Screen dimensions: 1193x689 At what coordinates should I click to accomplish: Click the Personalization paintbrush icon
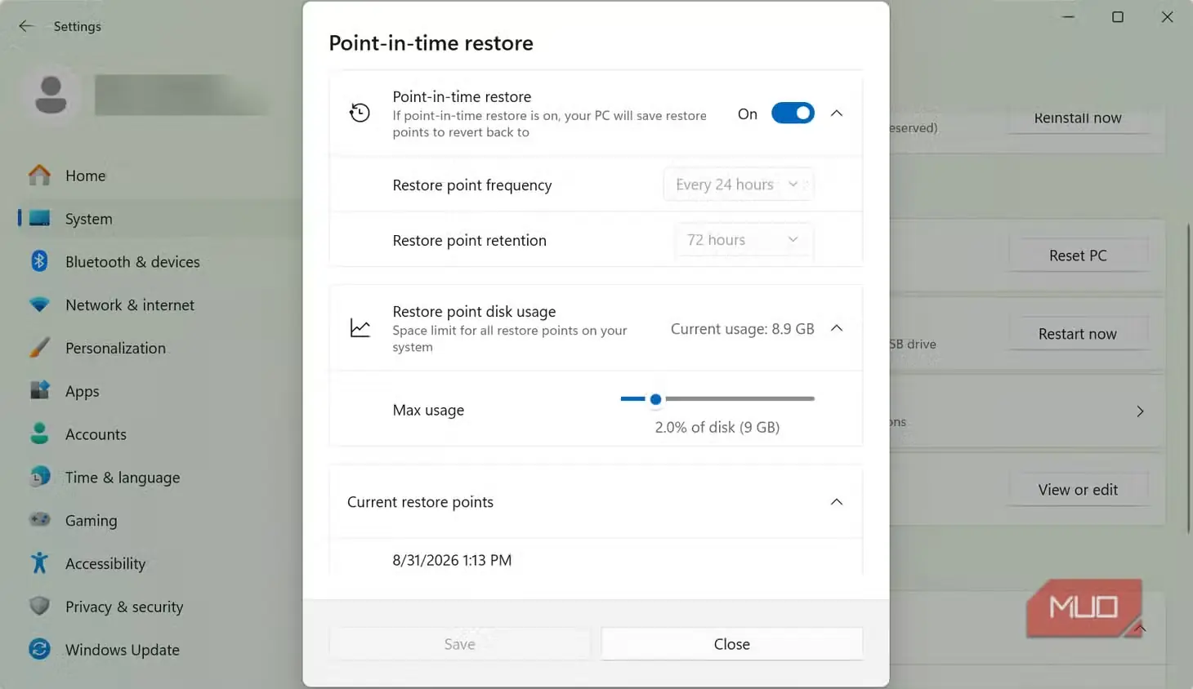[39, 348]
